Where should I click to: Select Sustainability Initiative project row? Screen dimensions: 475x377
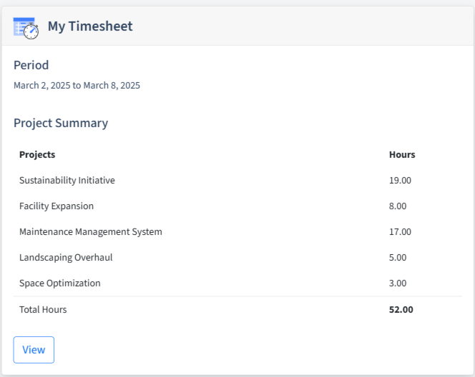(x=237, y=180)
